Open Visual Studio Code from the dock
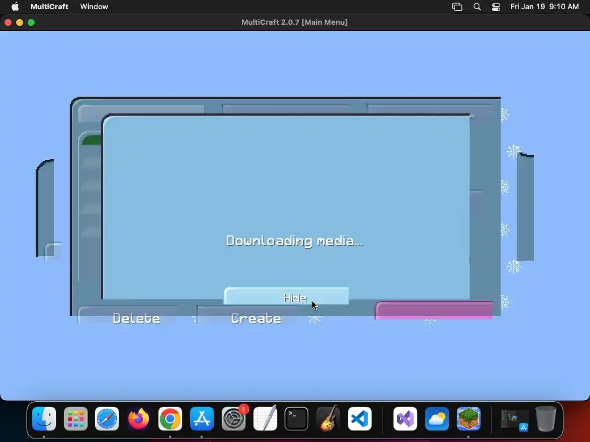The height and width of the screenshot is (442, 590). pos(360,418)
